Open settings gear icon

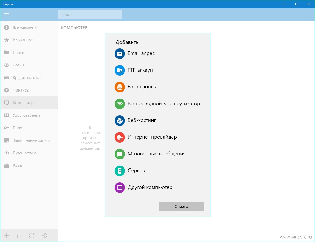pyautogui.click(x=44, y=235)
